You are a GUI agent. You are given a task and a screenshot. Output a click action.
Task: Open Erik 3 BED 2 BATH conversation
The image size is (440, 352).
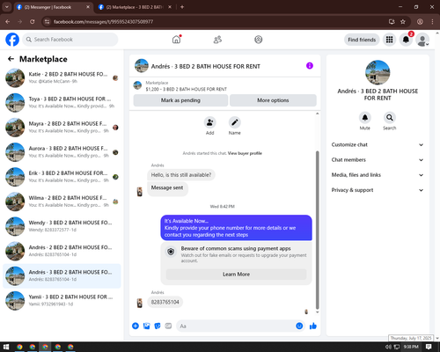coord(62,177)
